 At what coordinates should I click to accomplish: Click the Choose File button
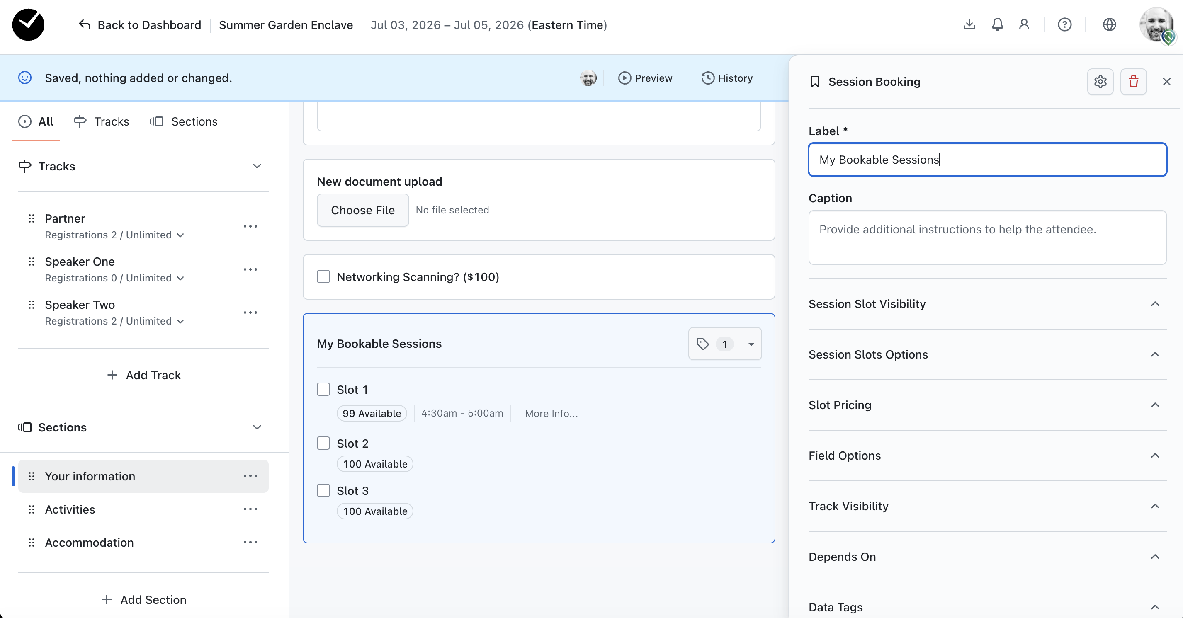pyautogui.click(x=362, y=210)
